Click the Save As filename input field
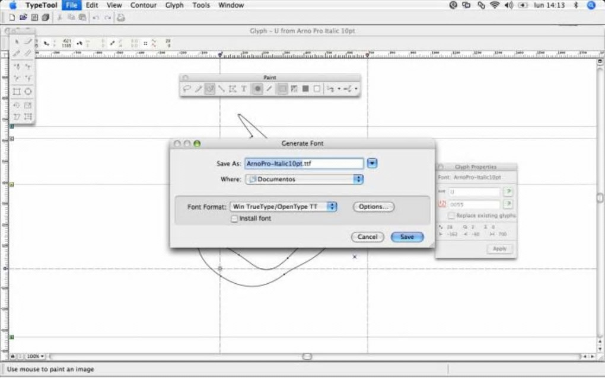 pos(304,164)
